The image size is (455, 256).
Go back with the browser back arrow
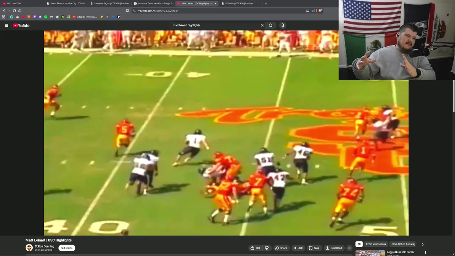coord(4,11)
